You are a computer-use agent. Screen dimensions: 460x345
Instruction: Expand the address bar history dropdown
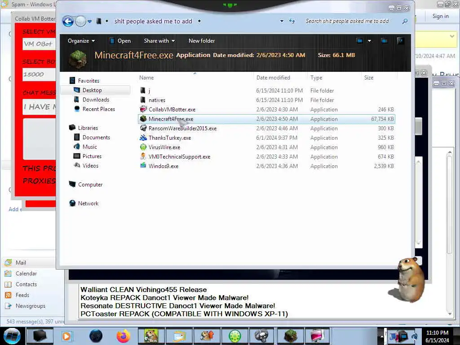pos(282,21)
